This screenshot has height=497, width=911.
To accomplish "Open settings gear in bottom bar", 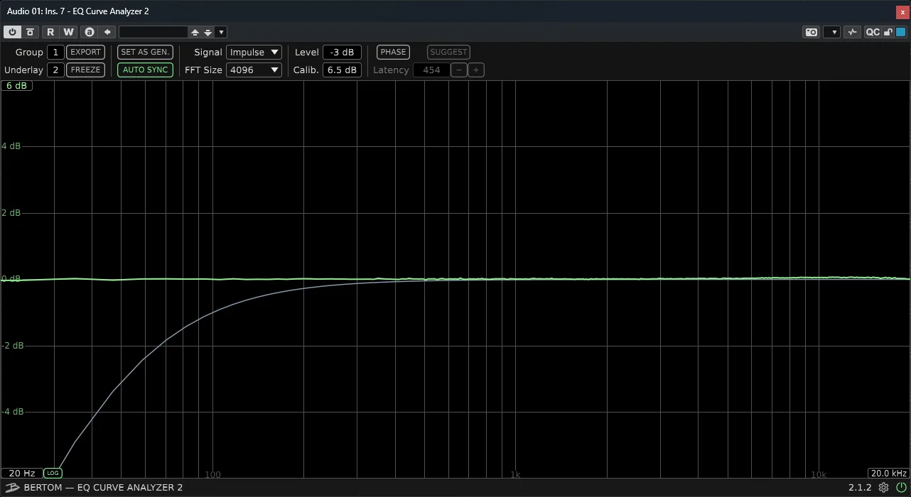I will click(x=884, y=488).
